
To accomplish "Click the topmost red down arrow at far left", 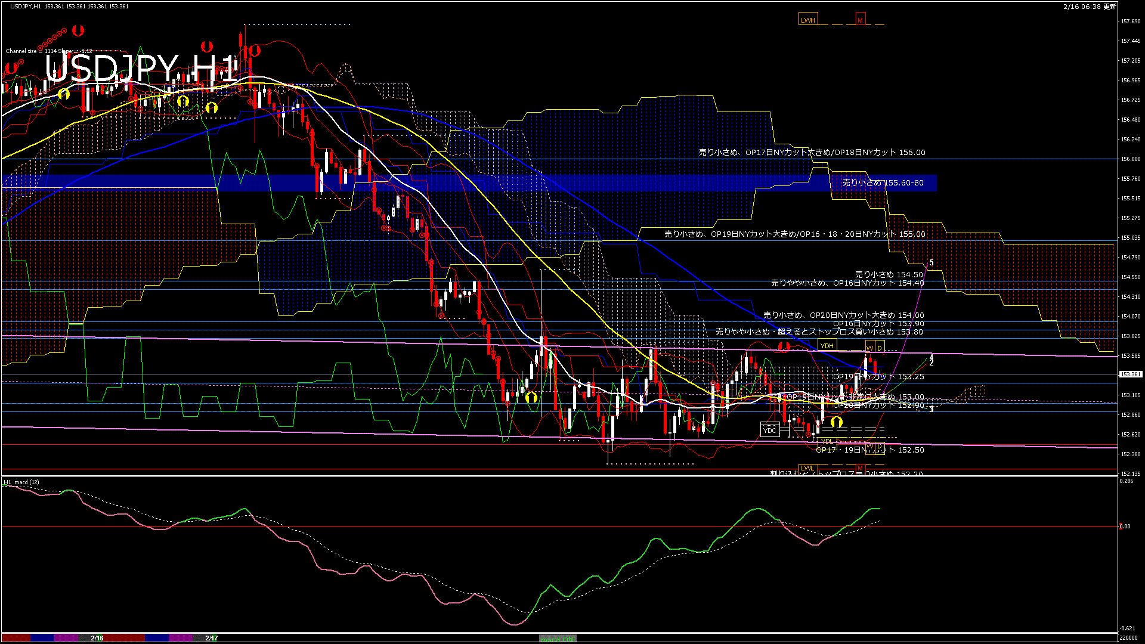I will 78,30.
